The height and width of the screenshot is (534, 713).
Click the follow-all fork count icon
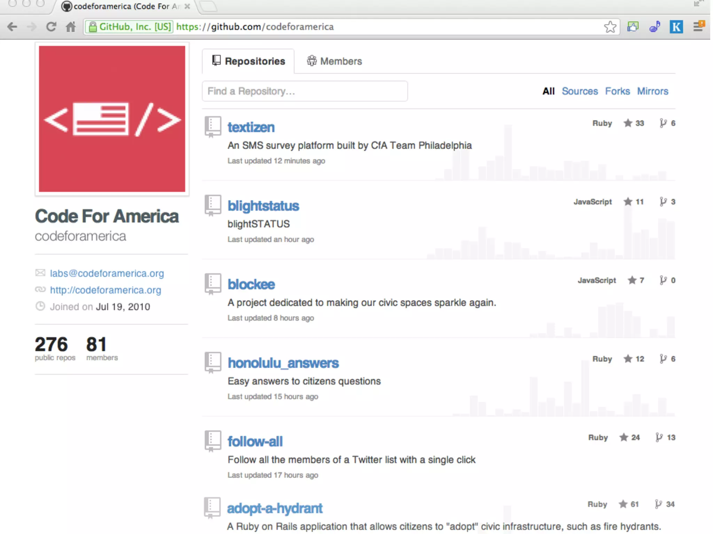pos(659,437)
